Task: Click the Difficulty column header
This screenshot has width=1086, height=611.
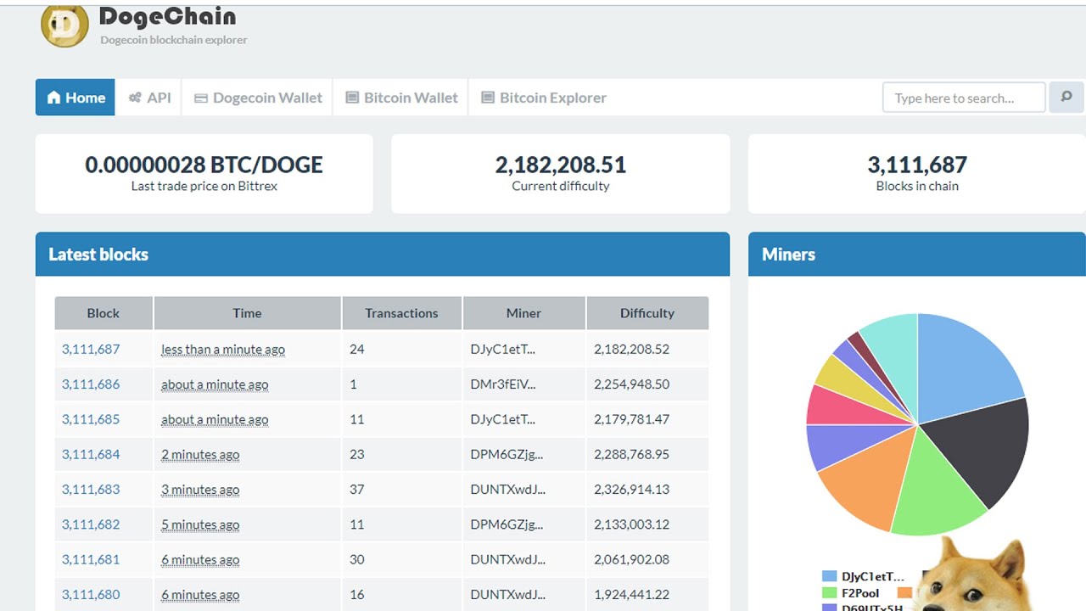Action: pyautogui.click(x=647, y=313)
